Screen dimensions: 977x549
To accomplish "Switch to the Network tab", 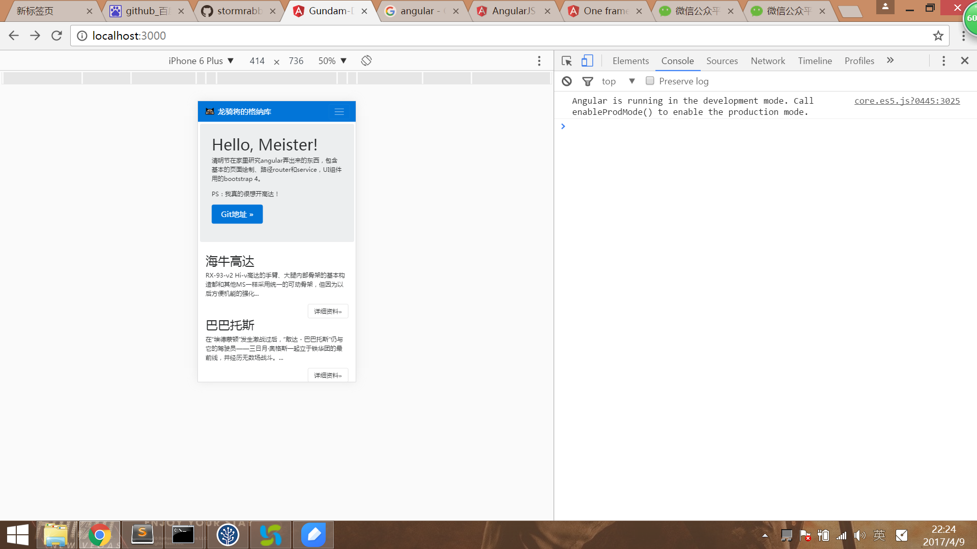I will tap(768, 61).
